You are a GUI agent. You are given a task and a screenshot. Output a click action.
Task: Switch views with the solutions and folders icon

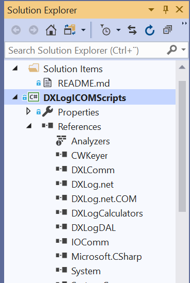point(70,30)
